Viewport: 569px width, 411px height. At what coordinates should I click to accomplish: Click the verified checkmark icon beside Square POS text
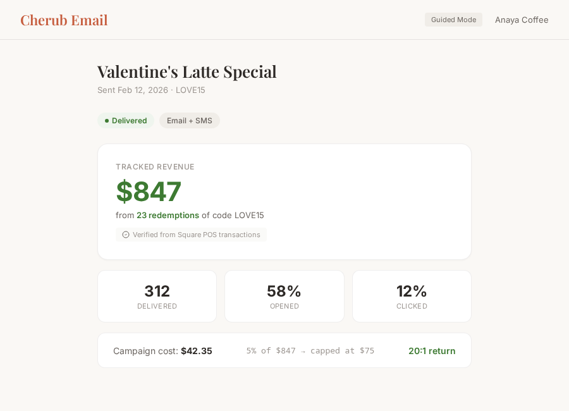coord(126,235)
